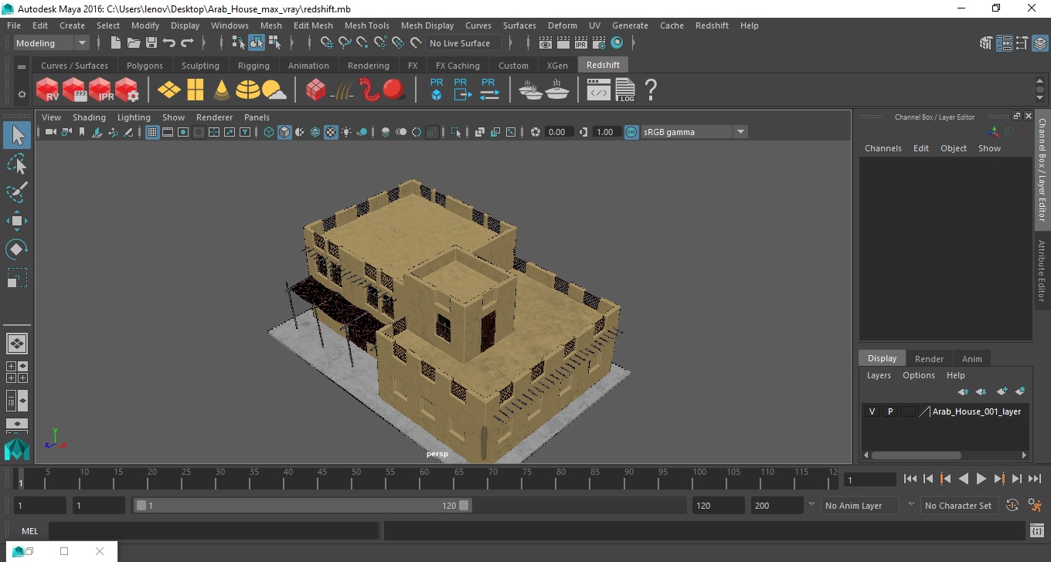Screen dimensions: 1051x562
Task: Play the animation forwards
Action: [981, 479]
